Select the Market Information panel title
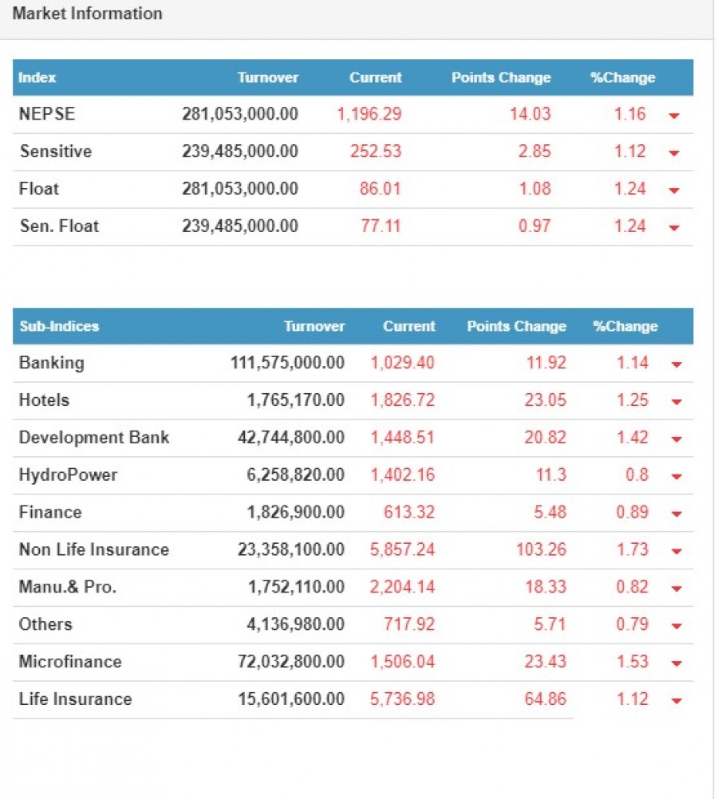718x799 pixels. [87, 14]
